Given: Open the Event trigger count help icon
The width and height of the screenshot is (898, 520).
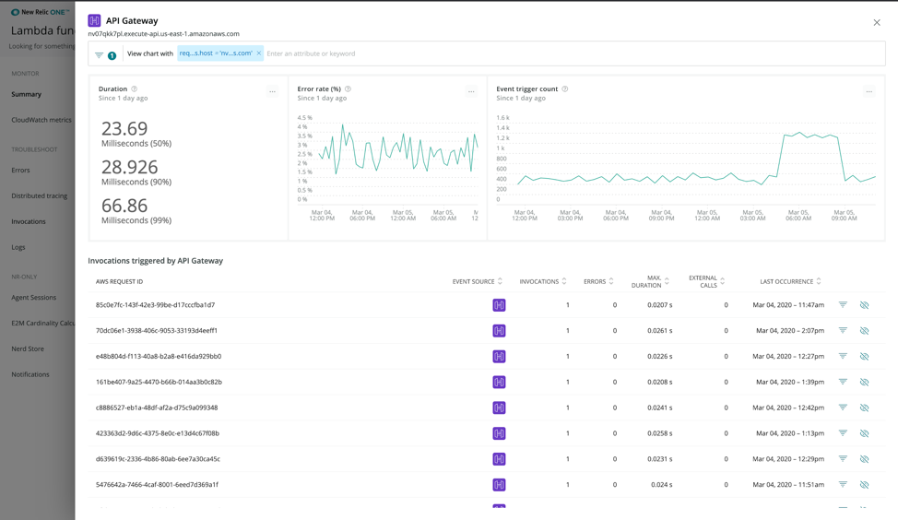Looking at the screenshot, I should [564, 89].
